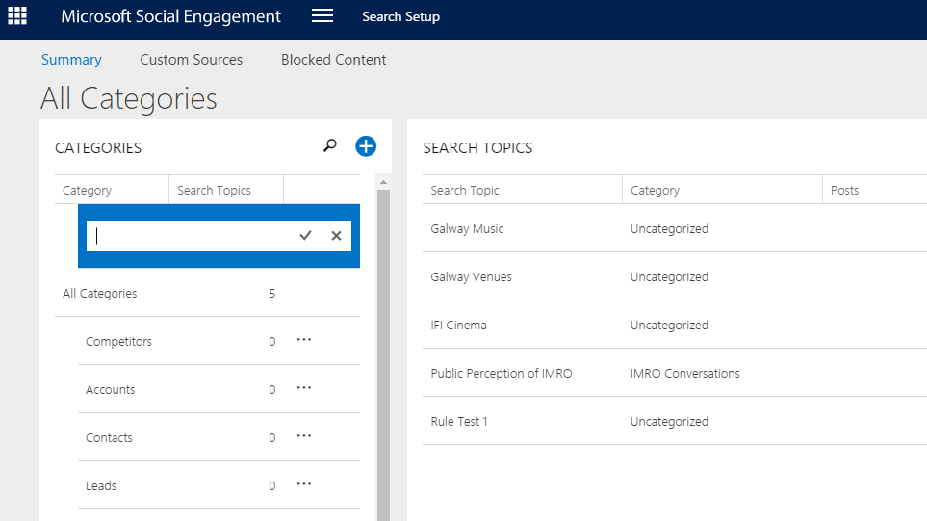
Task: Select the Accounts category
Action: pos(110,390)
